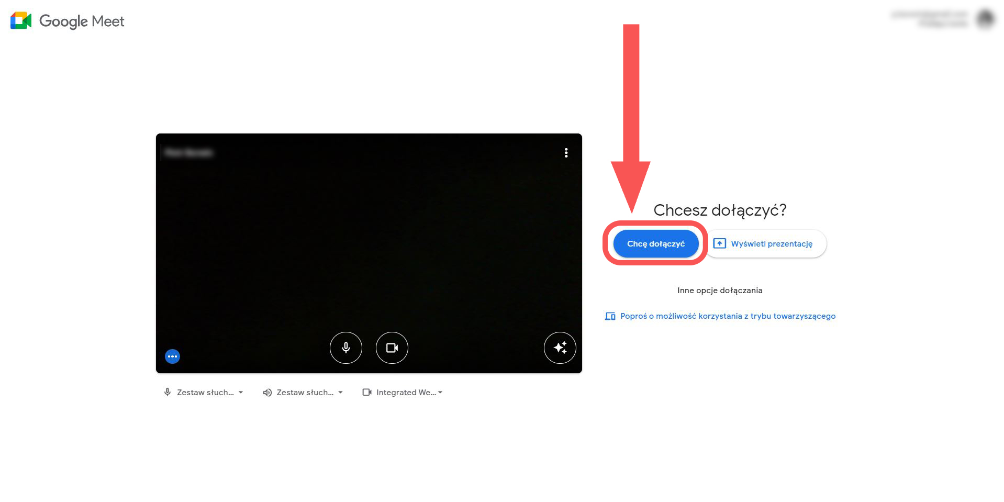
Task: Click the Google Meet title text
Action: point(82,21)
